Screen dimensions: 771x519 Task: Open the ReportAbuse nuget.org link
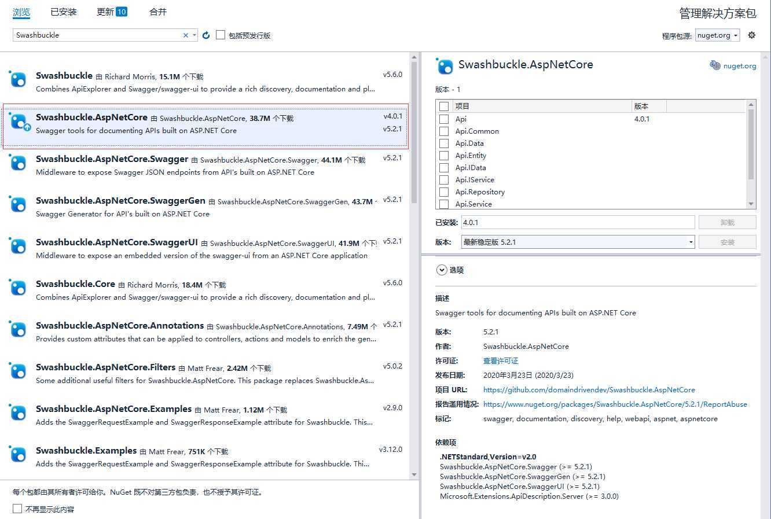click(x=615, y=404)
